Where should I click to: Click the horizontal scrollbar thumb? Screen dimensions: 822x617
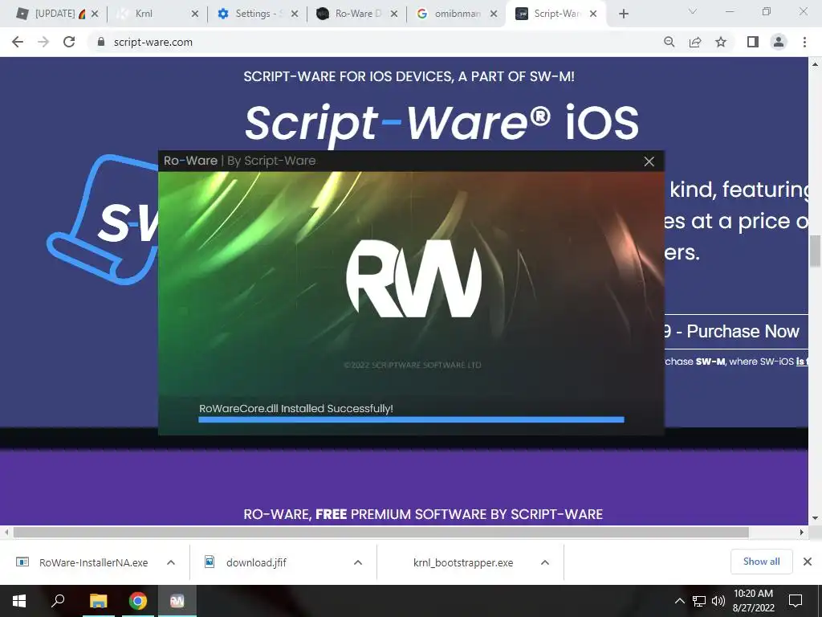(x=381, y=532)
